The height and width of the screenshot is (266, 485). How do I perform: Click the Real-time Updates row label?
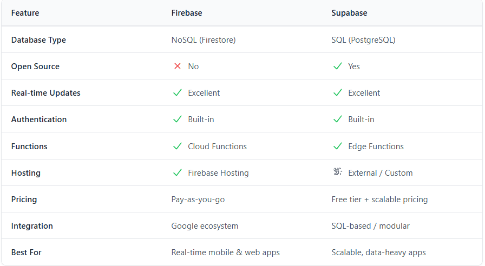pyautogui.click(x=46, y=93)
